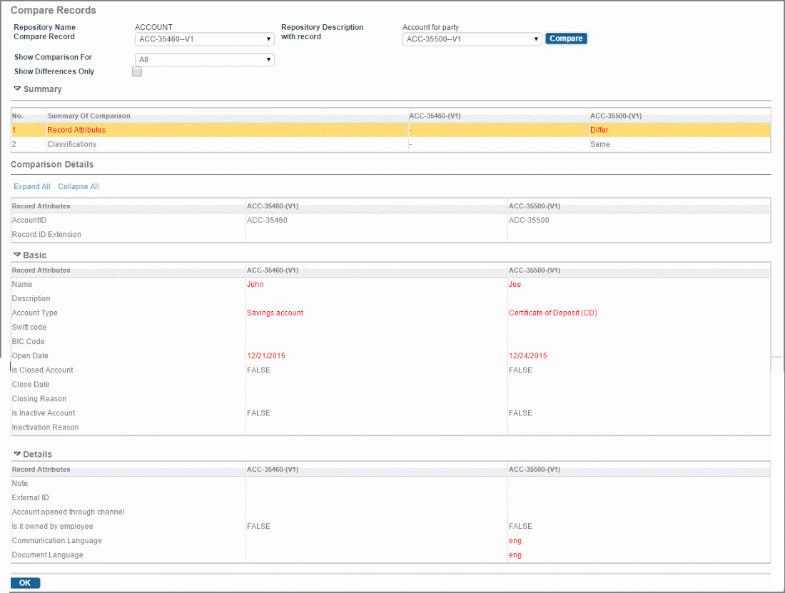785x593 pixels.
Task: Click the Description attribute label
Action: tap(31, 299)
